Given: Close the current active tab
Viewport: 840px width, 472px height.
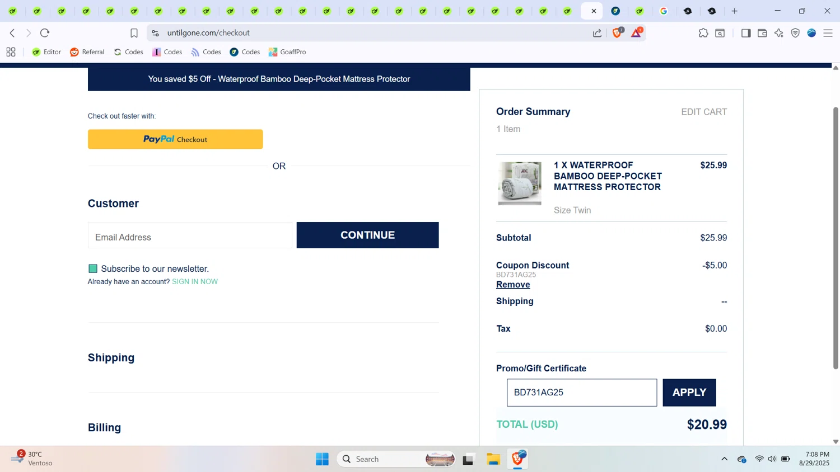Looking at the screenshot, I should (x=594, y=11).
